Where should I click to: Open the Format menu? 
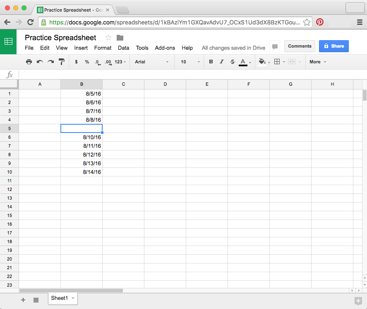click(x=103, y=48)
